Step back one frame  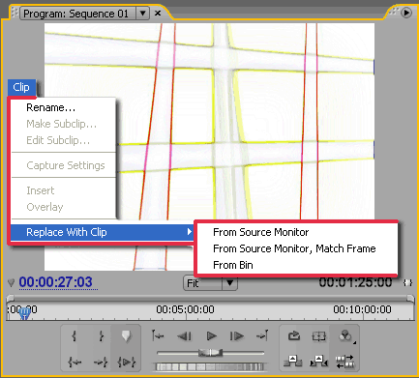185,336
